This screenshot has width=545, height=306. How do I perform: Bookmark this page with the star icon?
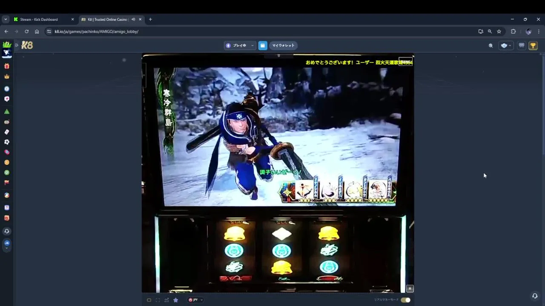click(499, 31)
